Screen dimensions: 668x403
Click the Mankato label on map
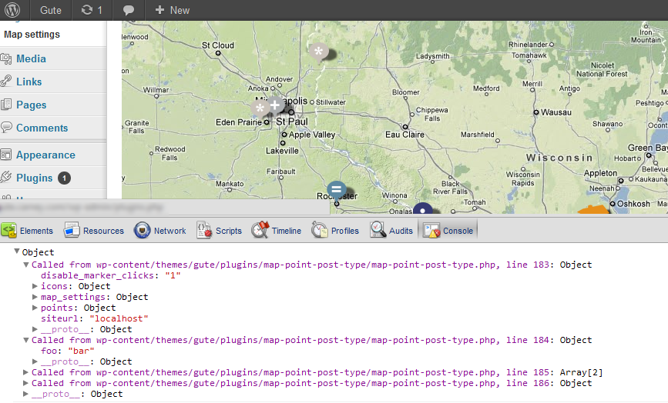pos(230,184)
